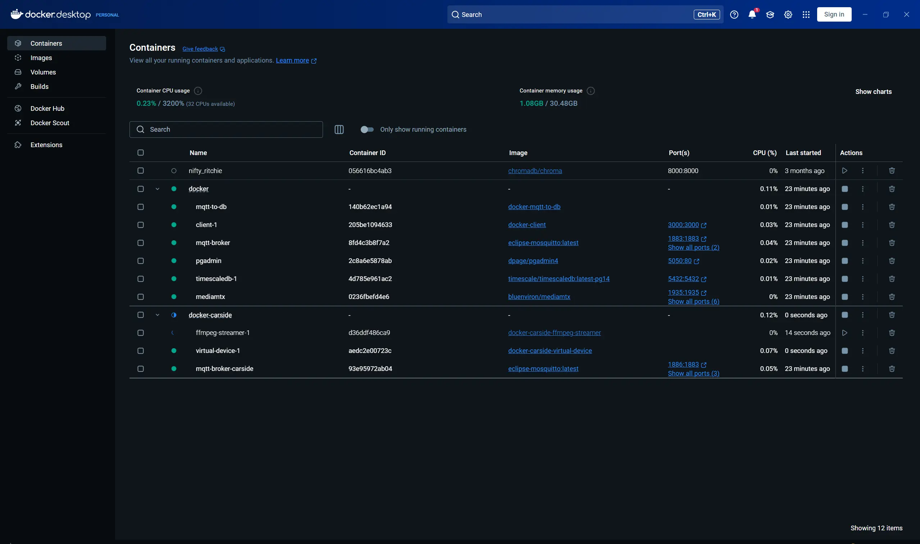Toggle Only show running containers
Screen dimensions: 920x544
[367, 130]
